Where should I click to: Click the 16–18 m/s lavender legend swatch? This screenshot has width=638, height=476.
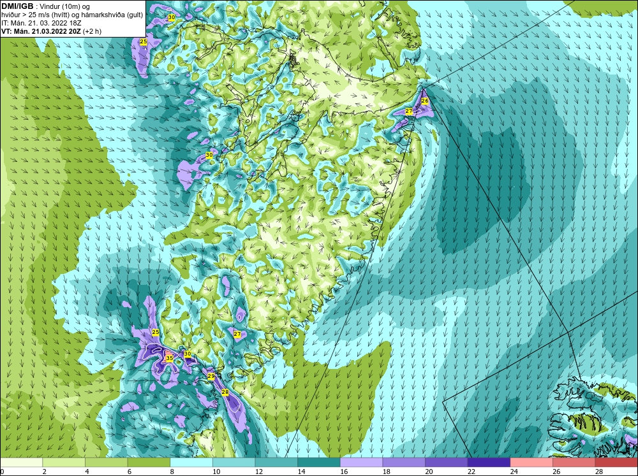coord(361,462)
